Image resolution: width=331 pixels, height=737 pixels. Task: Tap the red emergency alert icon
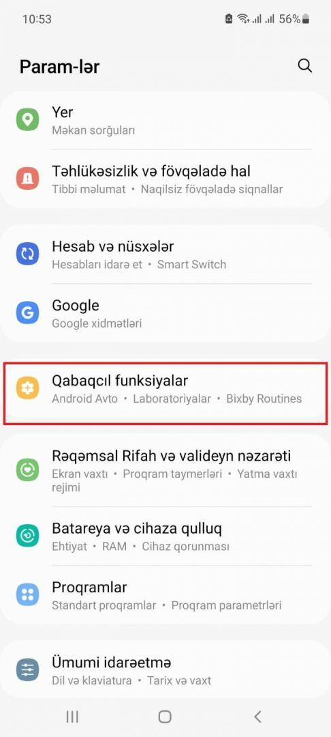click(x=28, y=179)
